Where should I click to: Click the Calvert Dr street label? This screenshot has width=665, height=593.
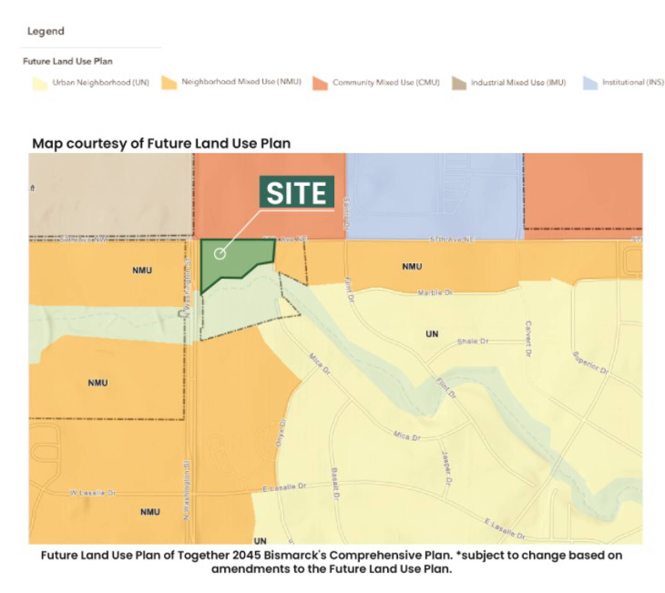coord(529,339)
